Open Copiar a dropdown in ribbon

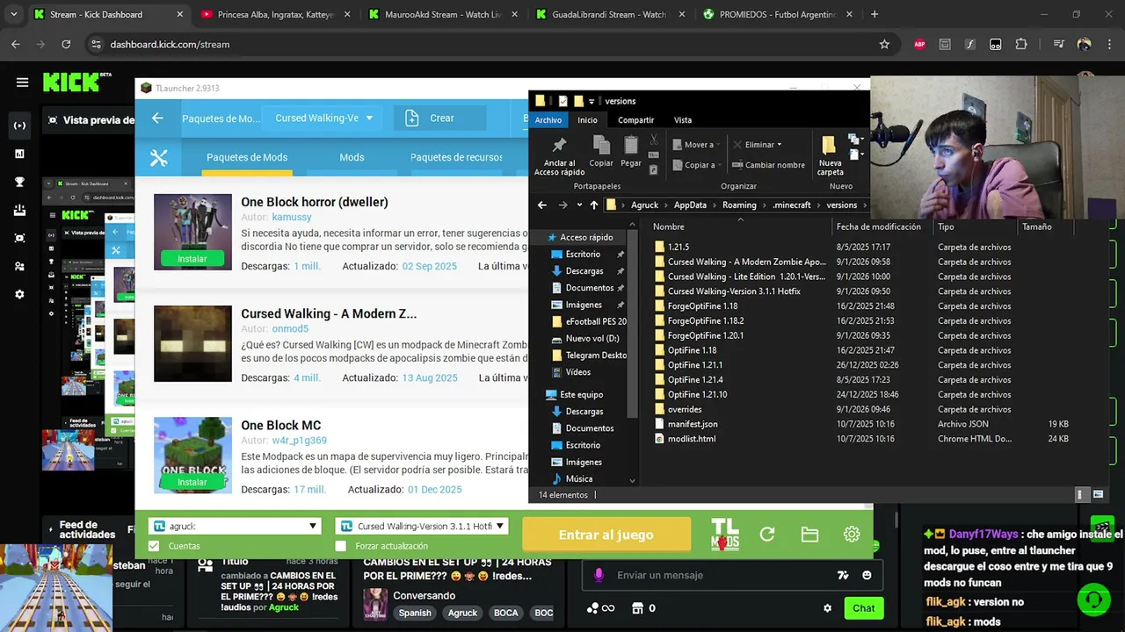695,165
